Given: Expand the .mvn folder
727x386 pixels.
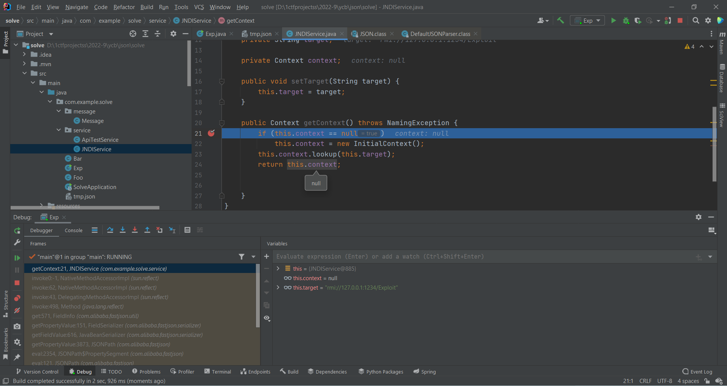Looking at the screenshot, I should [24, 64].
